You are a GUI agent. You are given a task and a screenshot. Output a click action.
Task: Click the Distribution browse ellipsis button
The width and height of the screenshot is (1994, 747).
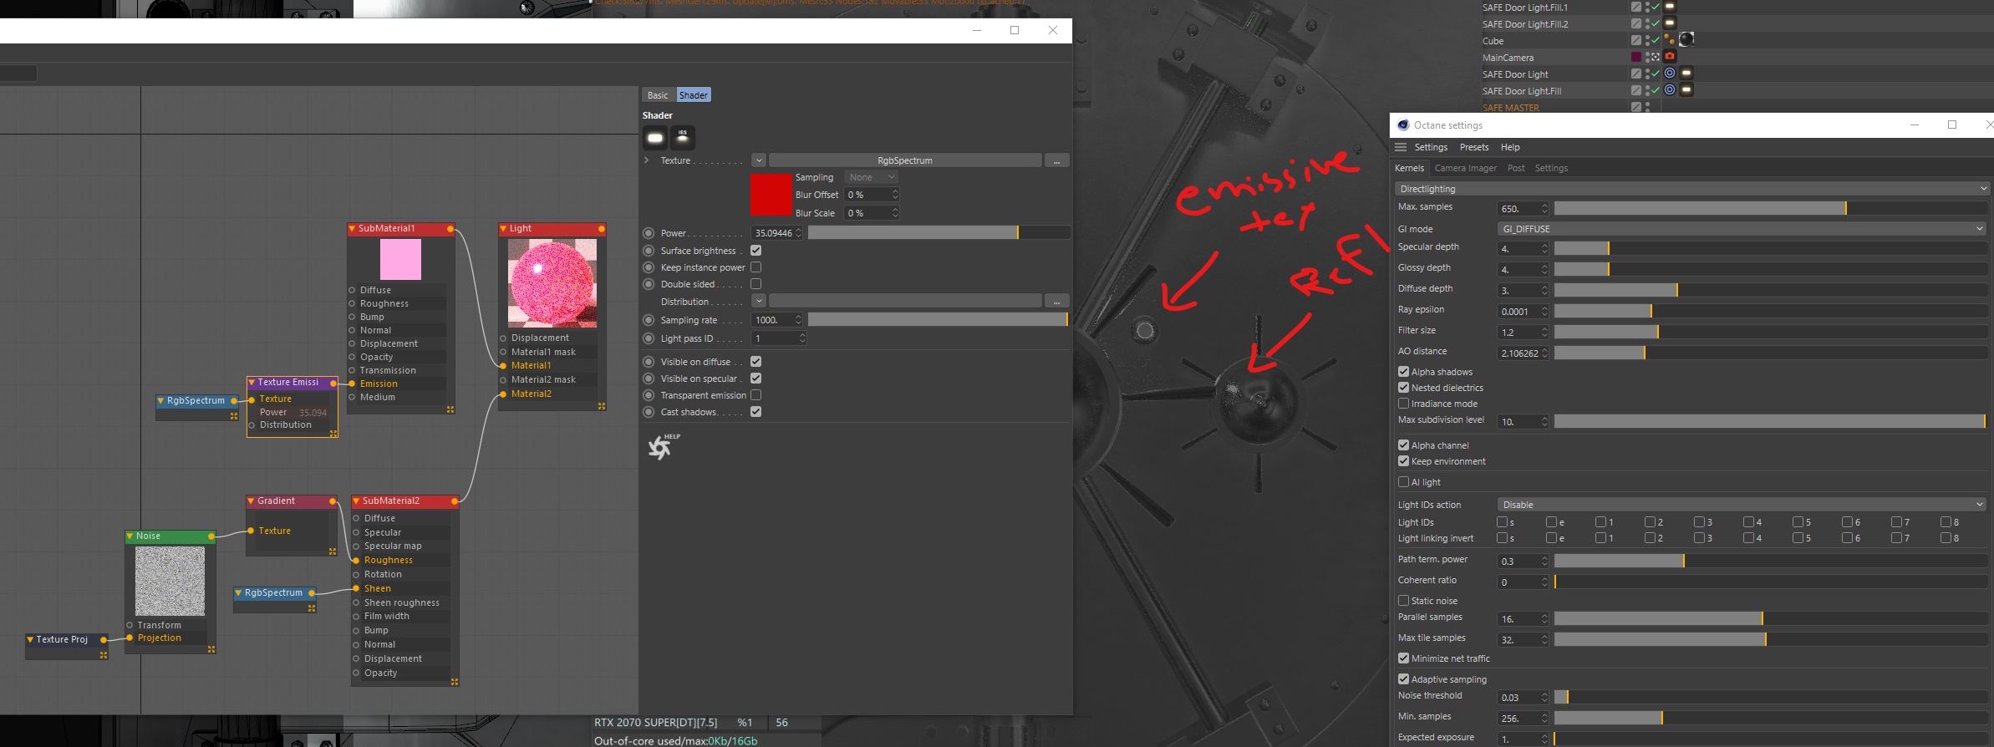click(1057, 301)
